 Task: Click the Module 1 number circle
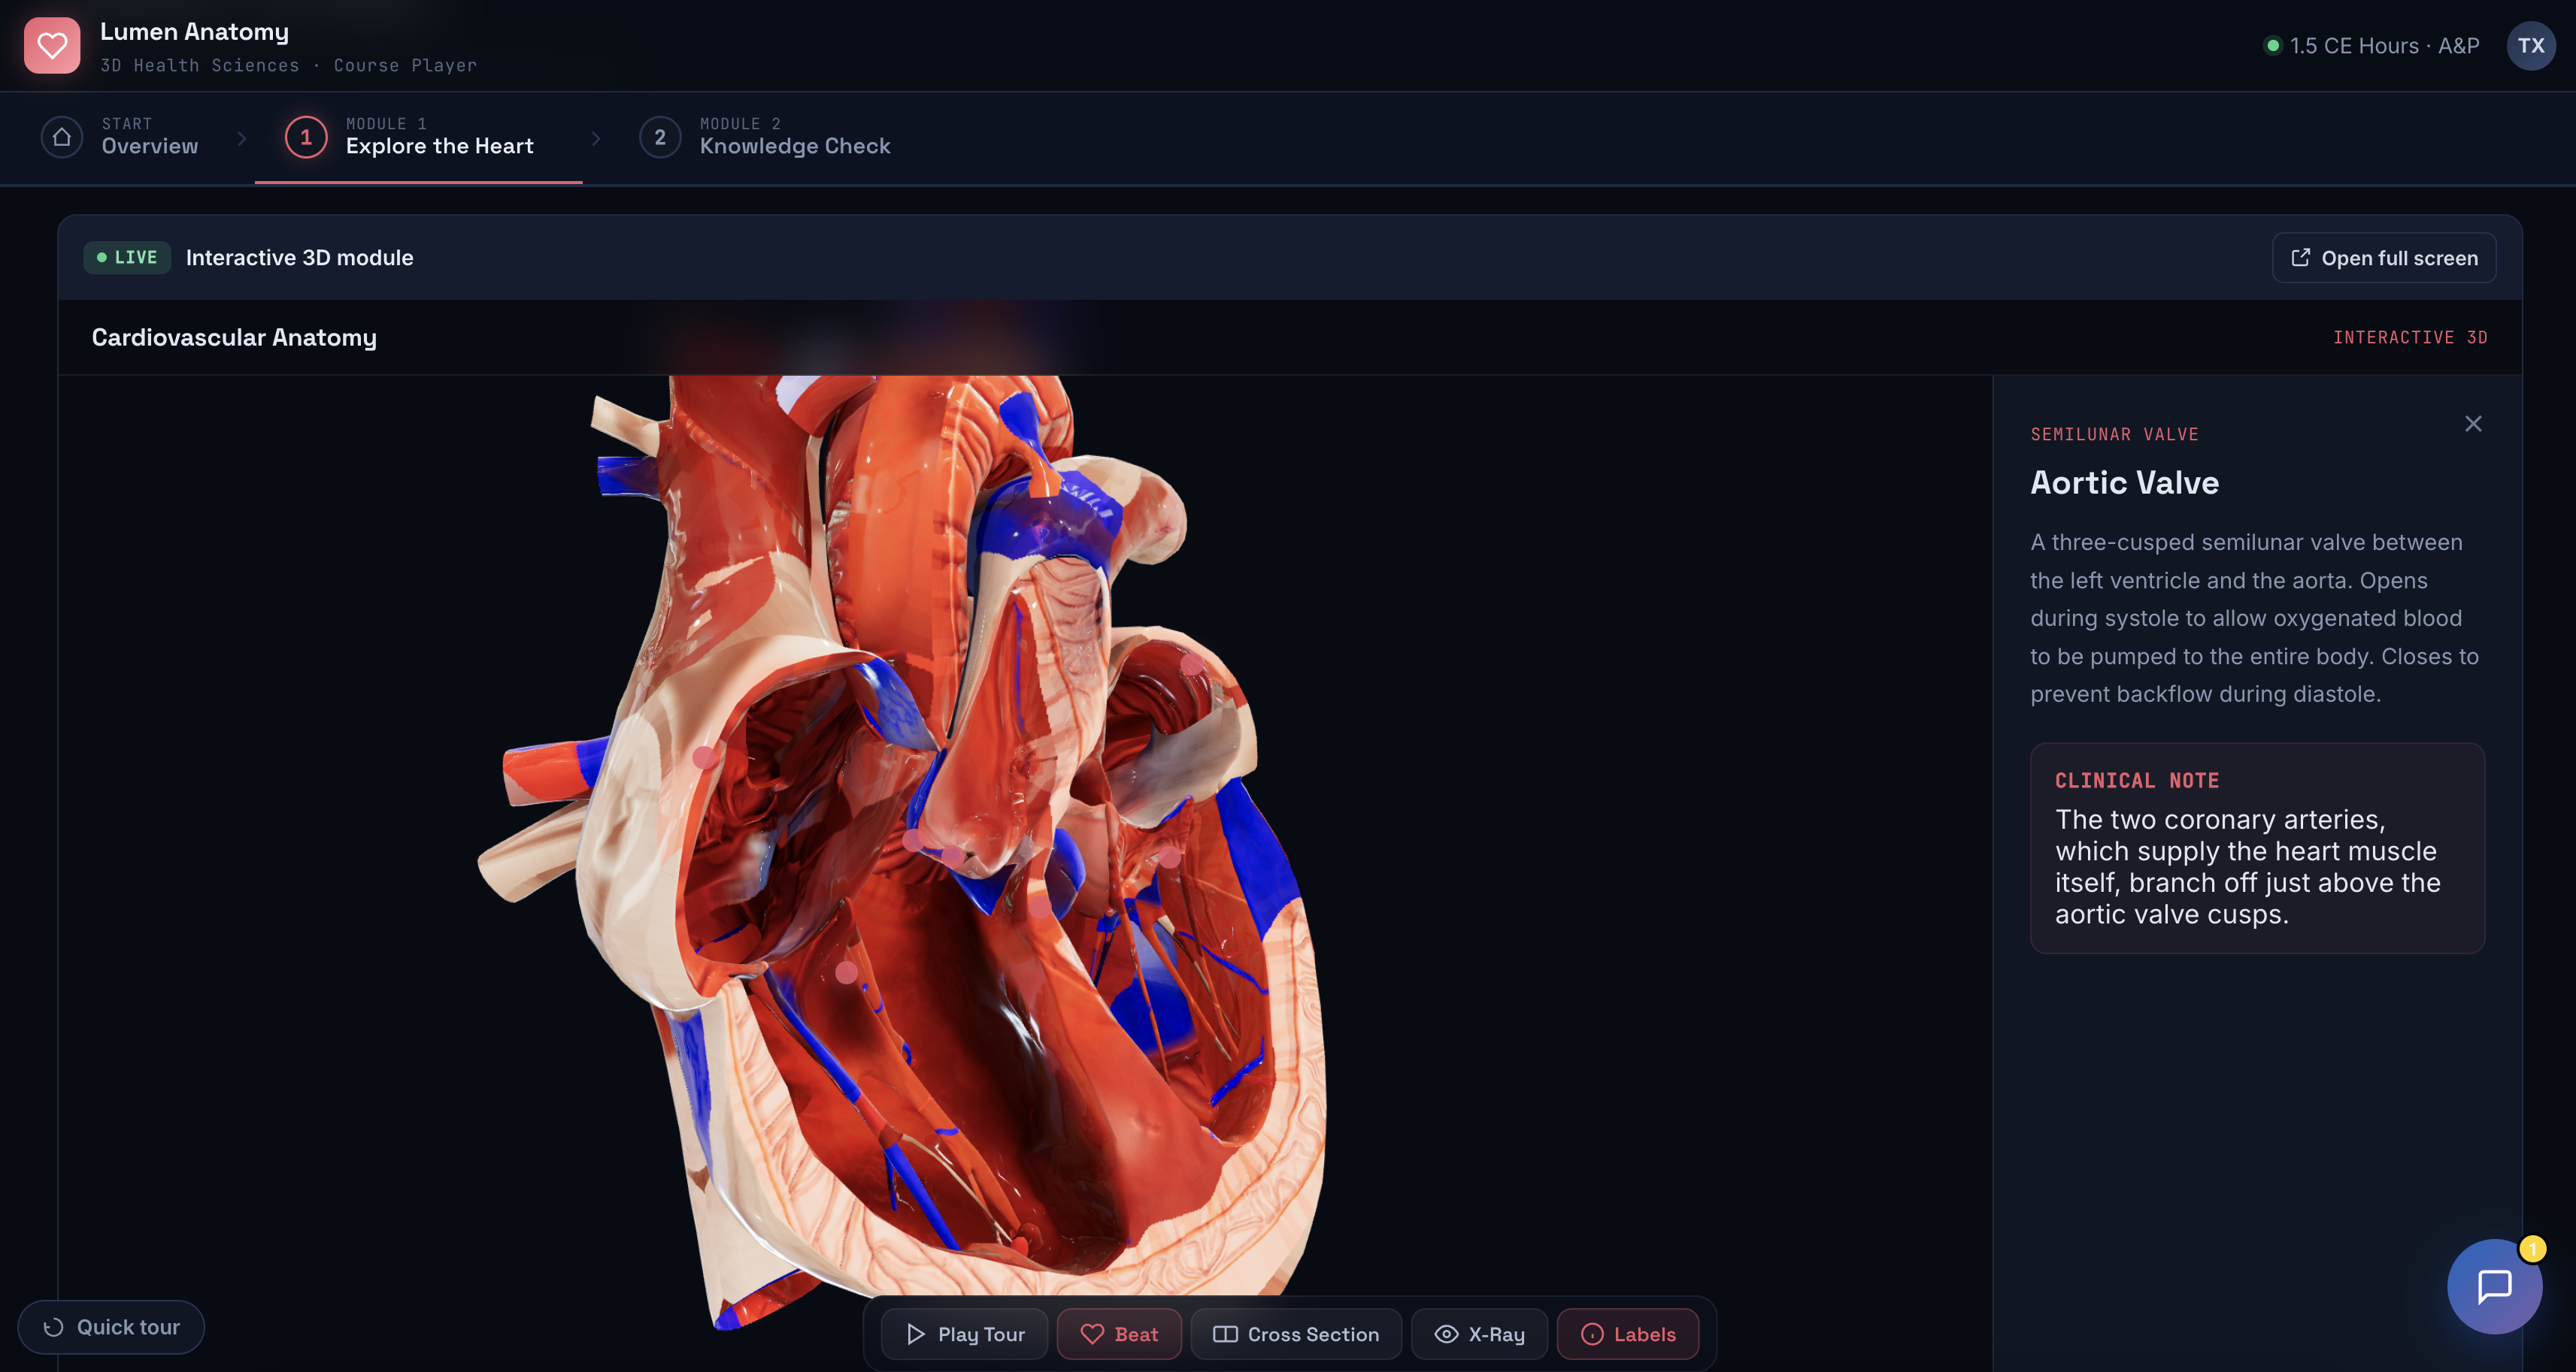[306, 137]
